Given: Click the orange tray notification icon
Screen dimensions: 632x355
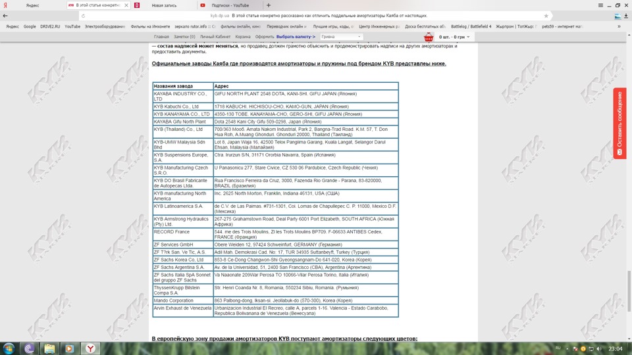Looking at the screenshot, I should [x=583, y=348].
